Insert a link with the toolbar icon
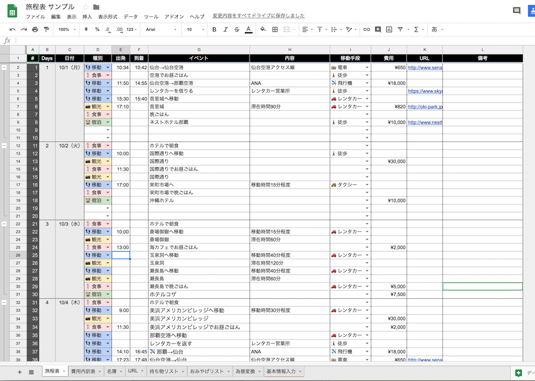Viewport: 535px width, 381px height. pos(367,29)
